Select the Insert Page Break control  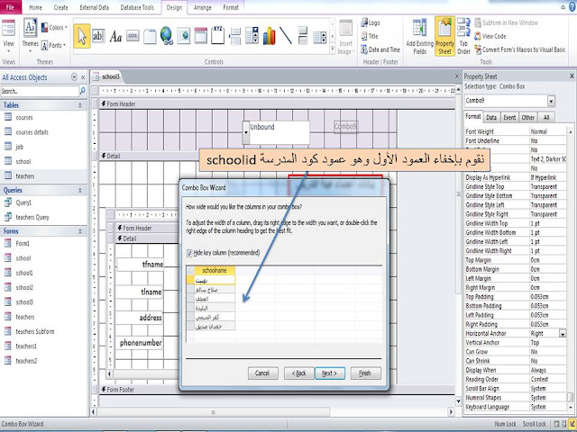234,36
